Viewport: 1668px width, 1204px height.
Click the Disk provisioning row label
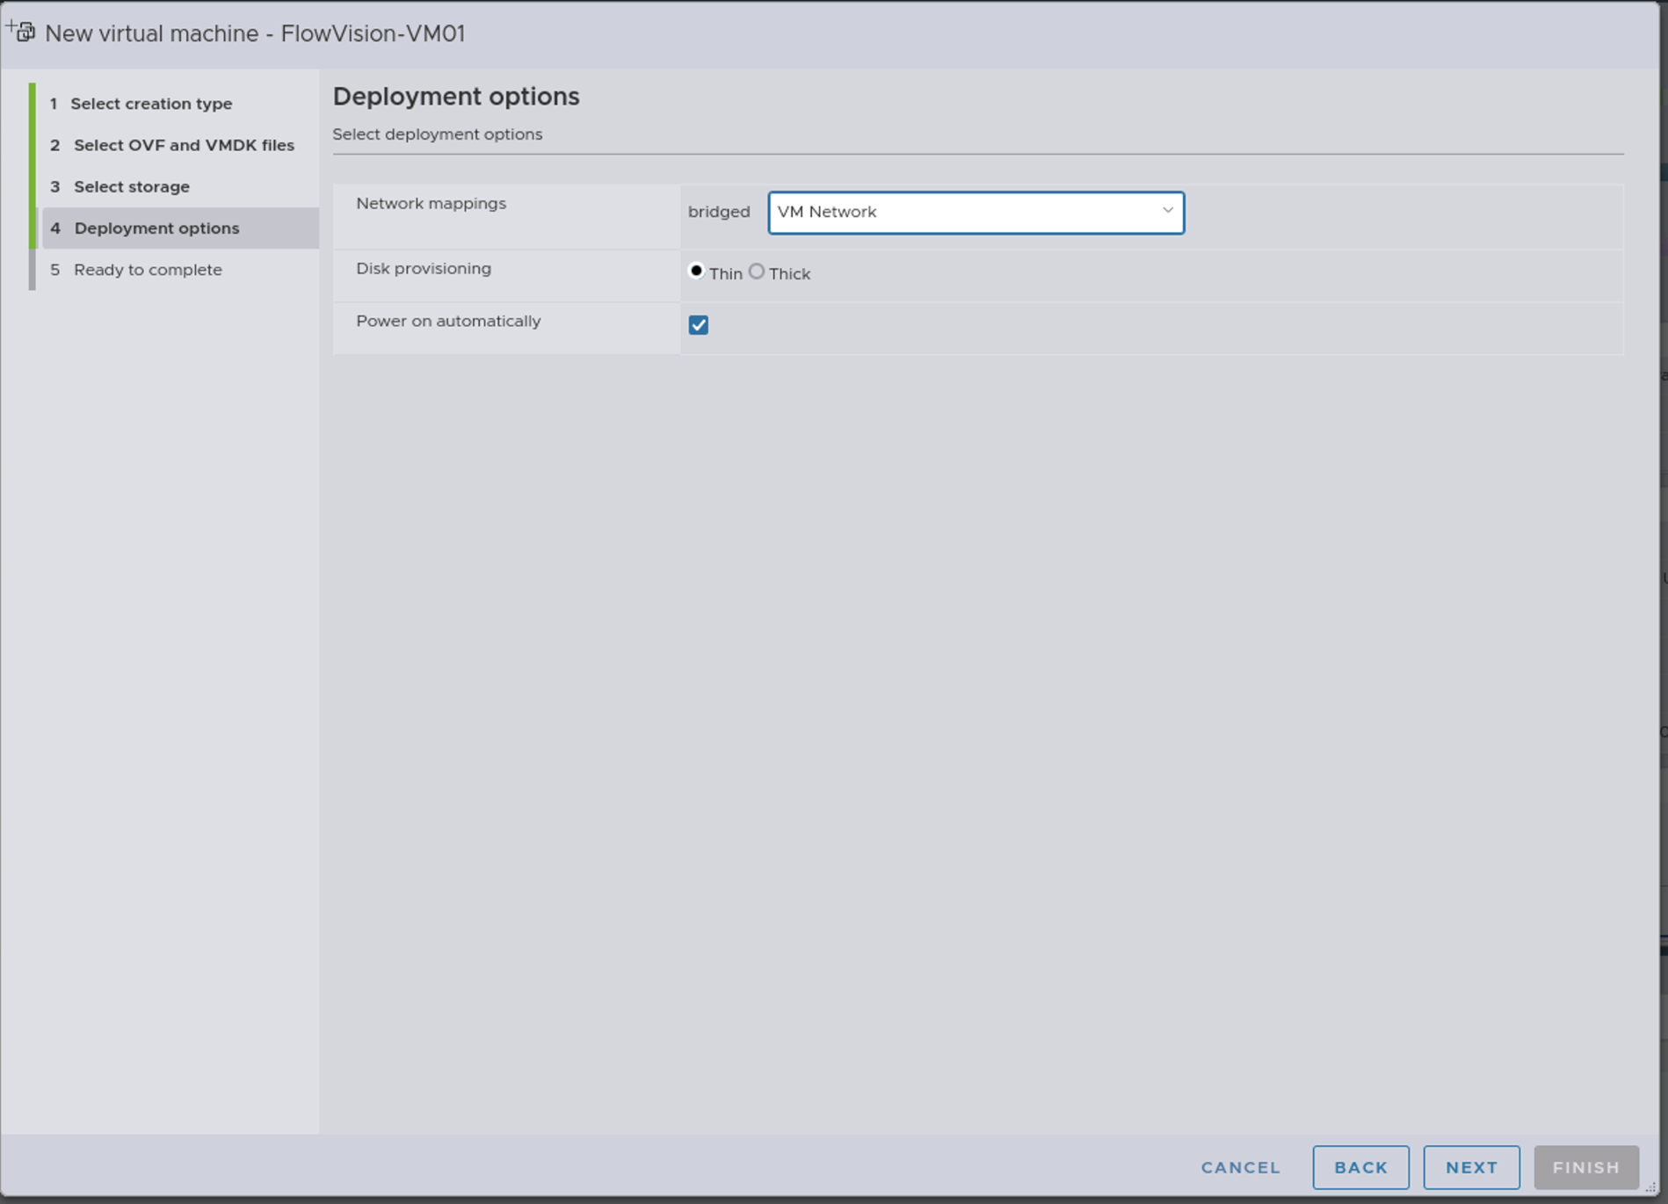pos(424,268)
